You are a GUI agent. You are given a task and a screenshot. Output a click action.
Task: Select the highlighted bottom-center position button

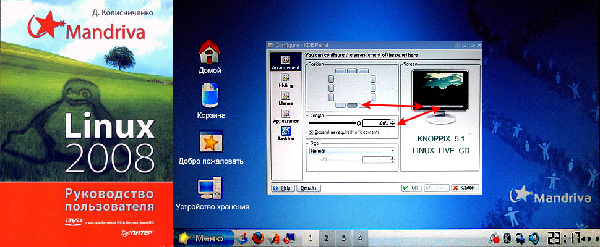(x=352, y=106)
